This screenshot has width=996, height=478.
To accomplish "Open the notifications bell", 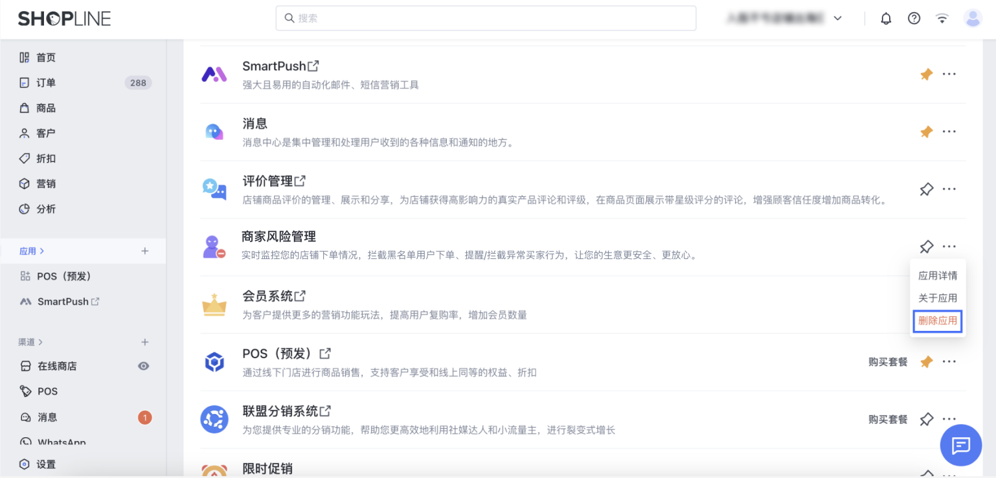I will pos(886,19).
